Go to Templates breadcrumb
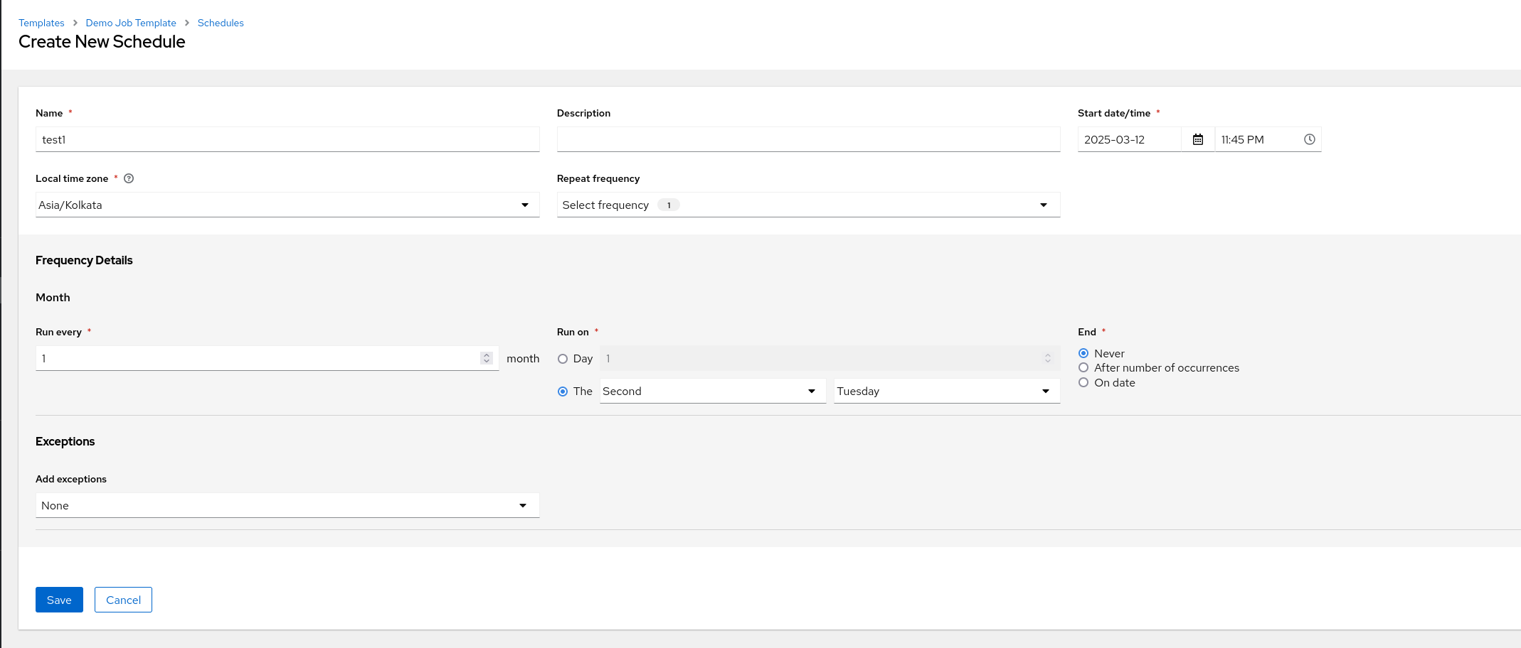1521x648 pixels. coord(41,23)
